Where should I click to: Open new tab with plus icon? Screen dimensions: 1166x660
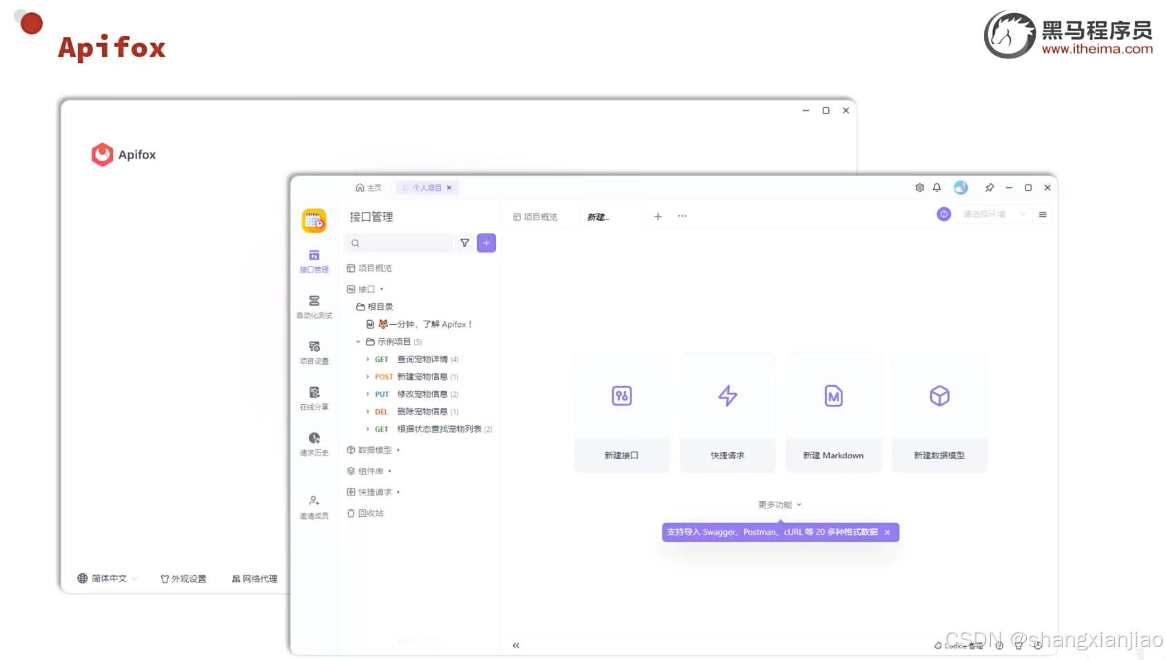(658, 216)
